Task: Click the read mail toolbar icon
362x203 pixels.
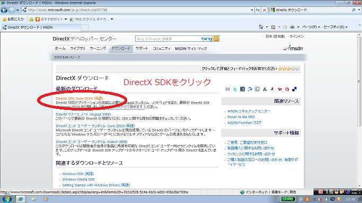Action: pyautogui.click(x=285, y=27)
